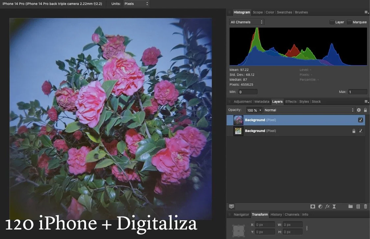
Task: Hide the selected top Background layer
Action: click(360, 120)
